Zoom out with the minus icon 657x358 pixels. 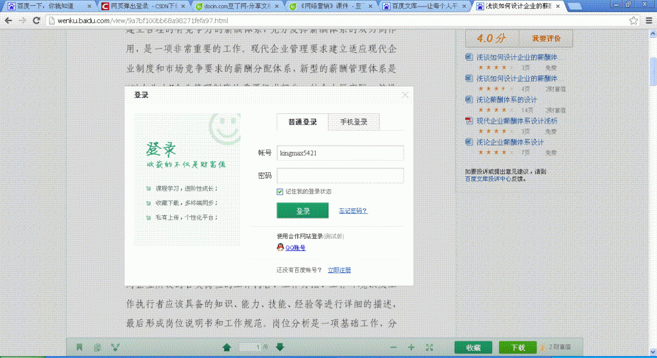tap(392, 347)
